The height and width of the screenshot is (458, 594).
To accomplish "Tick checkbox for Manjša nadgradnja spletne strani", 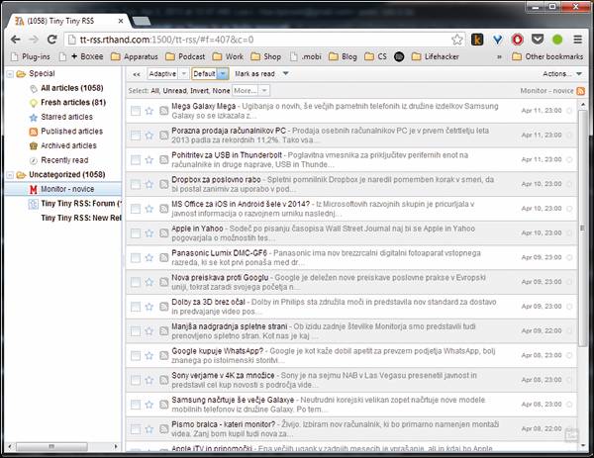I will coord(136,331).
